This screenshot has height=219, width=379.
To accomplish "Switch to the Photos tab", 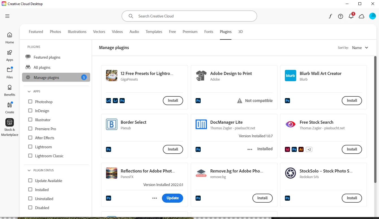I will pos(55,32).
